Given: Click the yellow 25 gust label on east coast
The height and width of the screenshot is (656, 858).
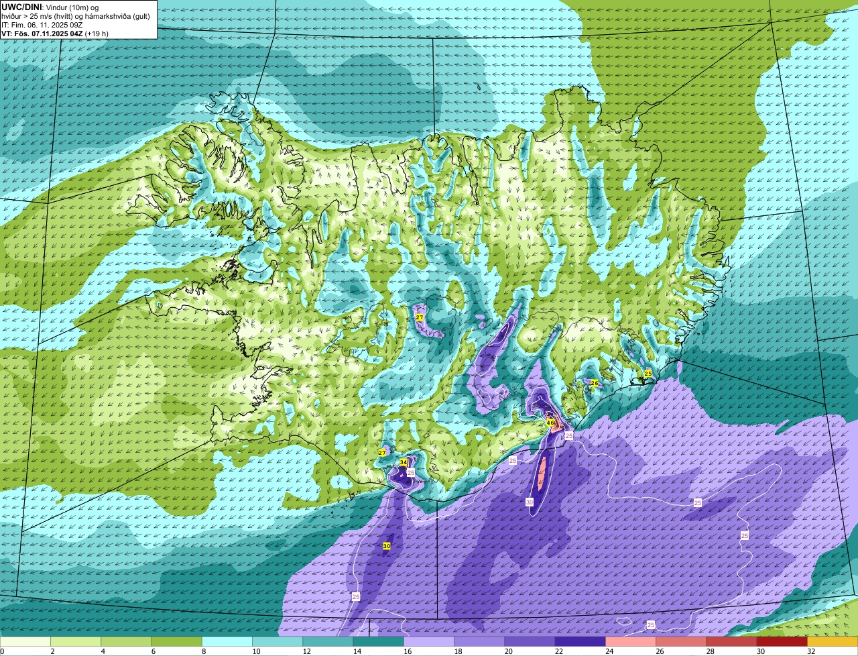Looking at the screenshot, I should click(648, 374).
